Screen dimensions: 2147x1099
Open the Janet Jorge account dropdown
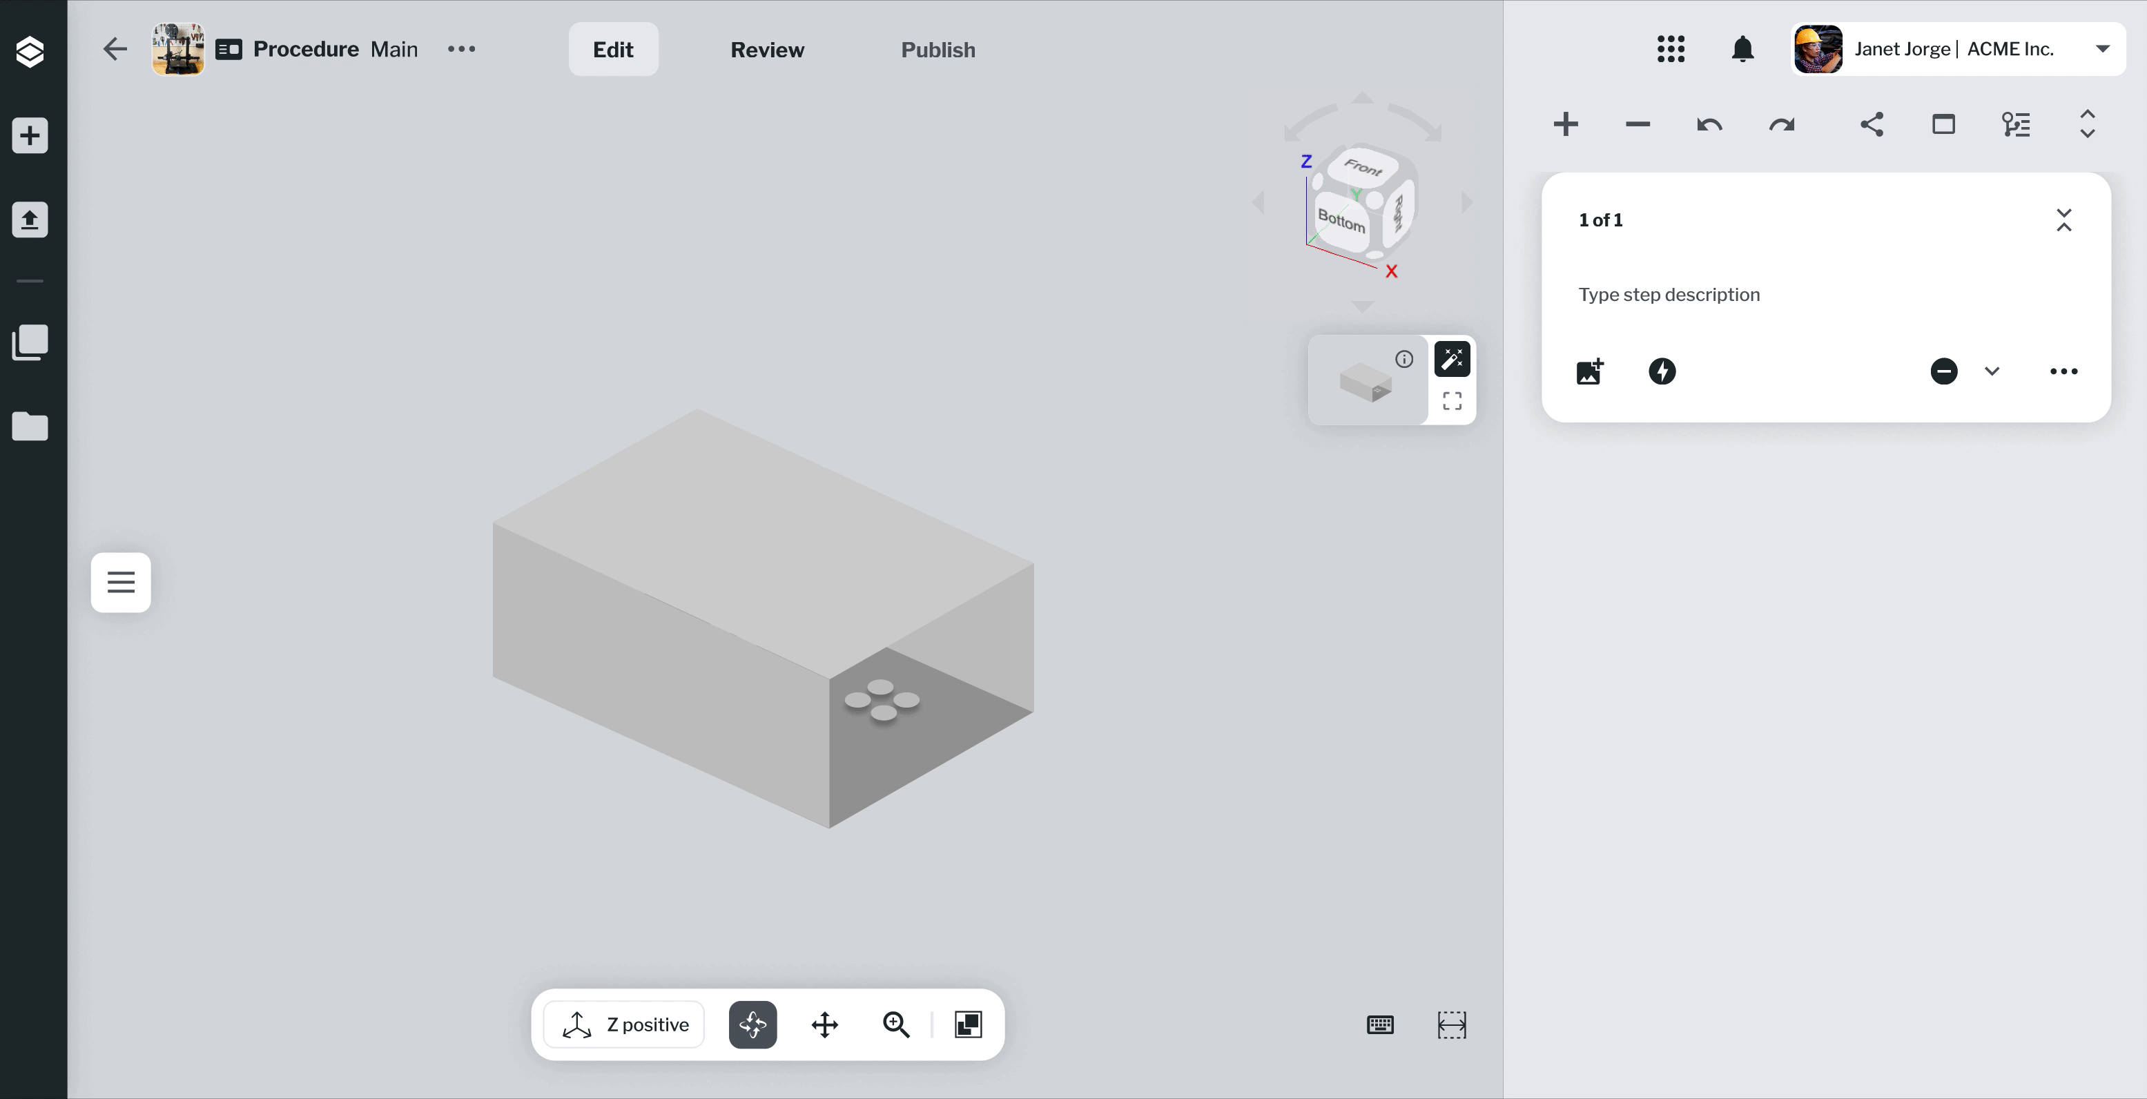[x=2102, y=49]
